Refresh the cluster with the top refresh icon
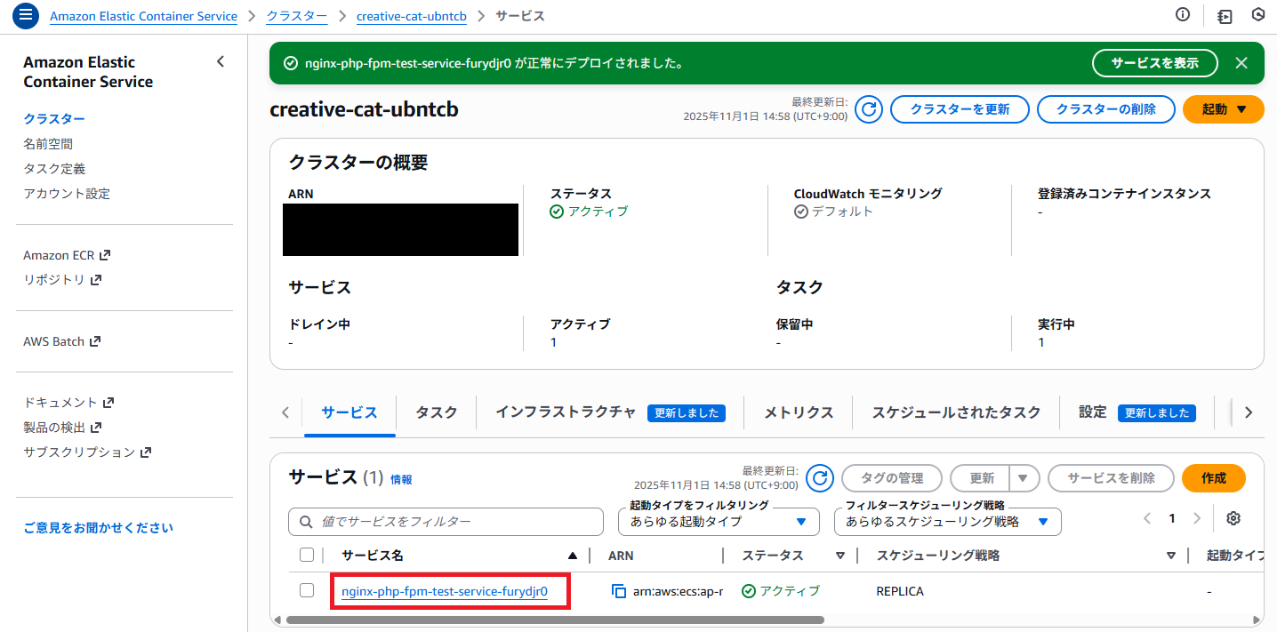 tap(869, 109)
